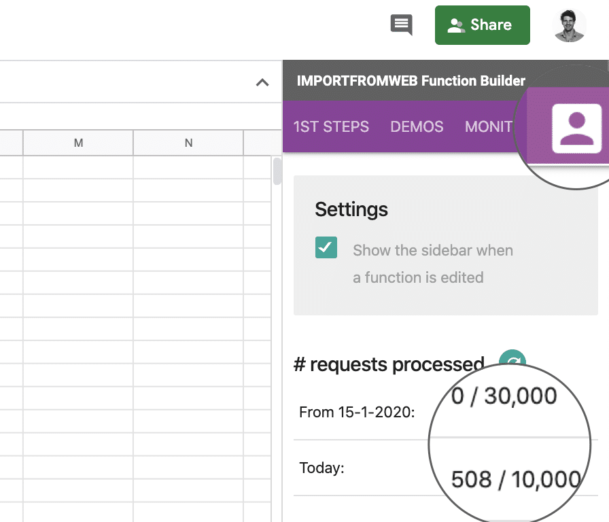The image size is (609, 522).
Task: Select column N header
Action: pyautogui.click(x=188, y=143)
